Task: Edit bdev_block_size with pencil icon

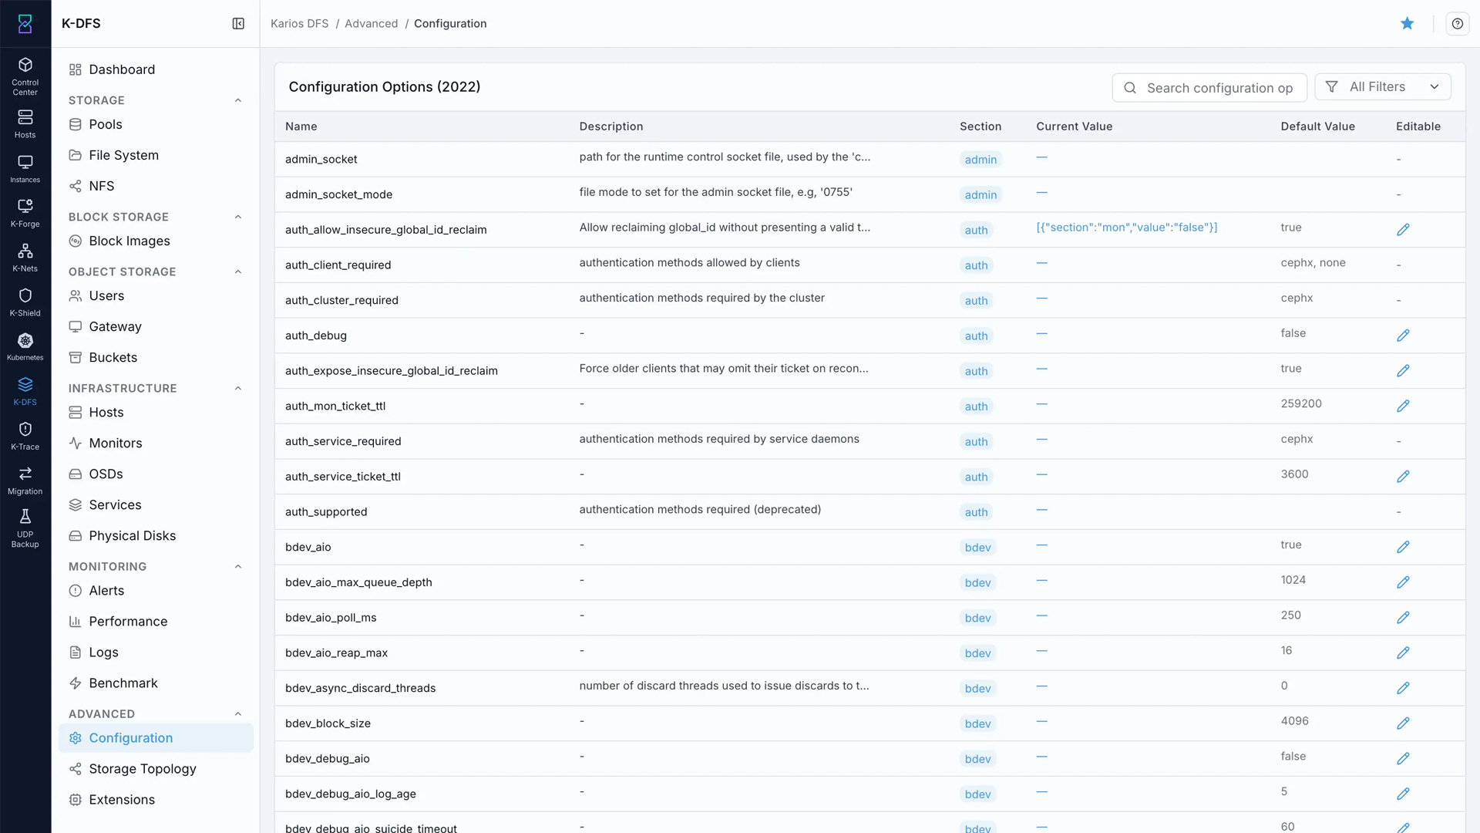Action: 1403,723
